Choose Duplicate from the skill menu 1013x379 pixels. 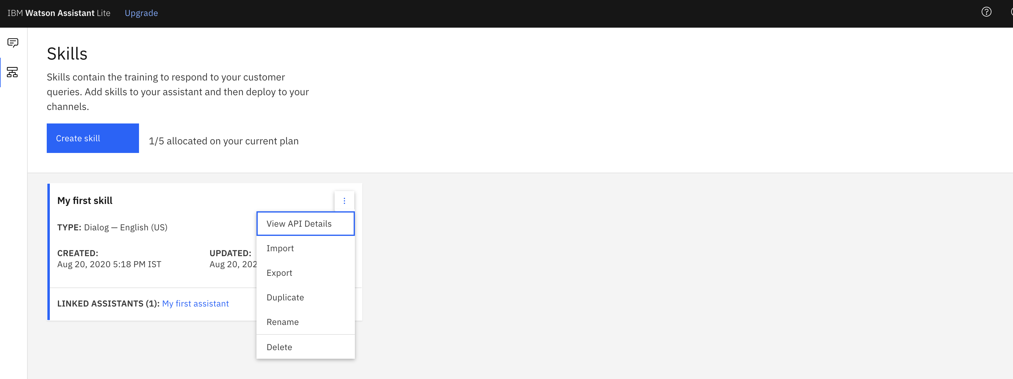[x=306, y=297]
